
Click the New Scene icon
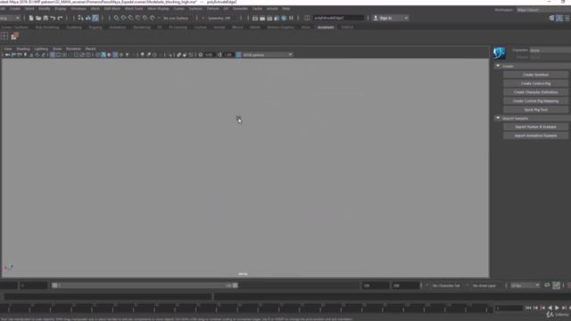(31, 18)
